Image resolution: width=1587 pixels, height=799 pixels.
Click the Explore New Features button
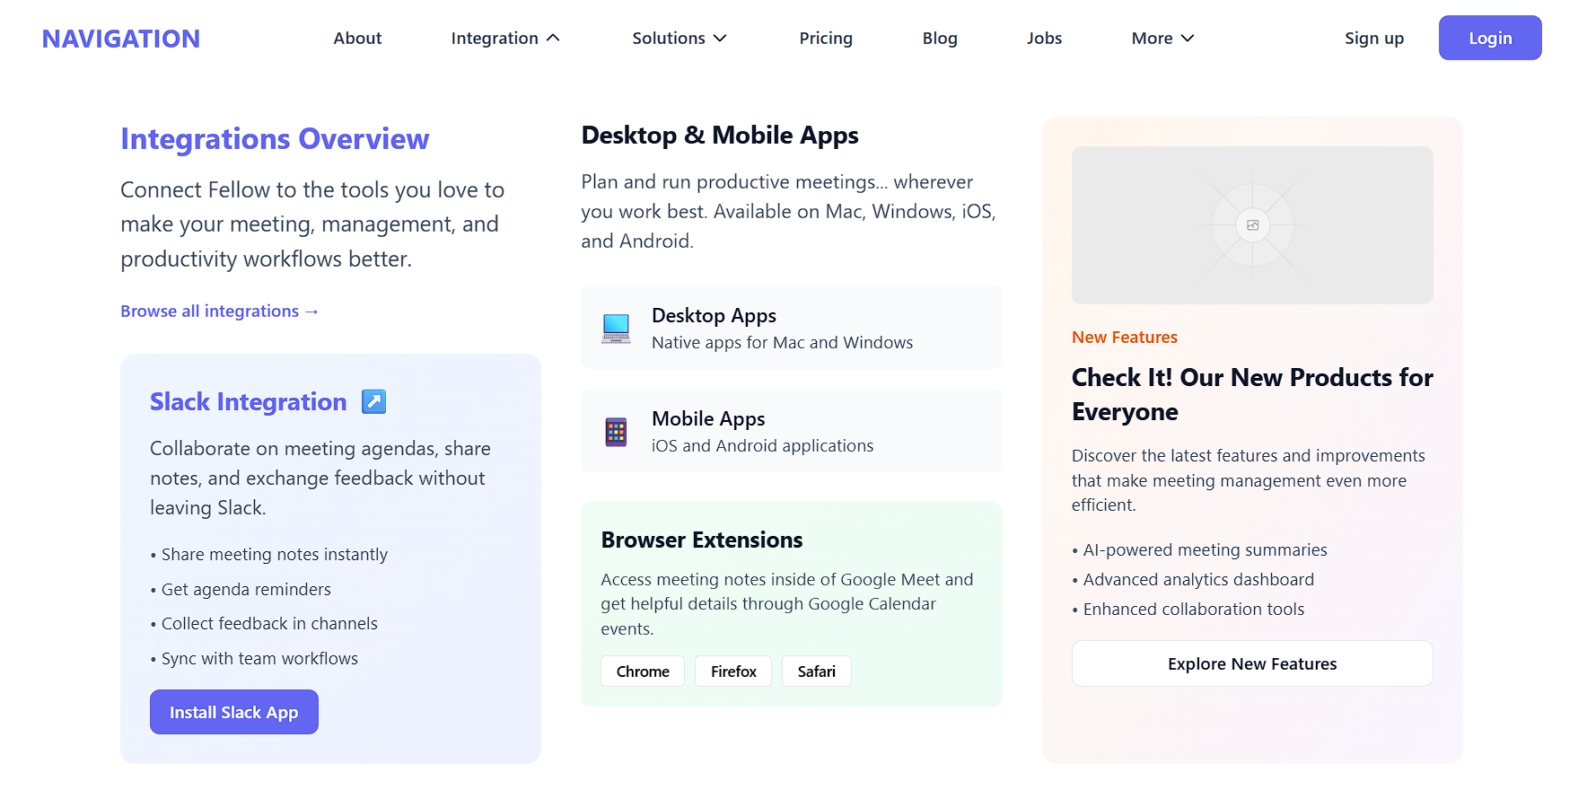pyautogui.click(x=1251, y=664)
